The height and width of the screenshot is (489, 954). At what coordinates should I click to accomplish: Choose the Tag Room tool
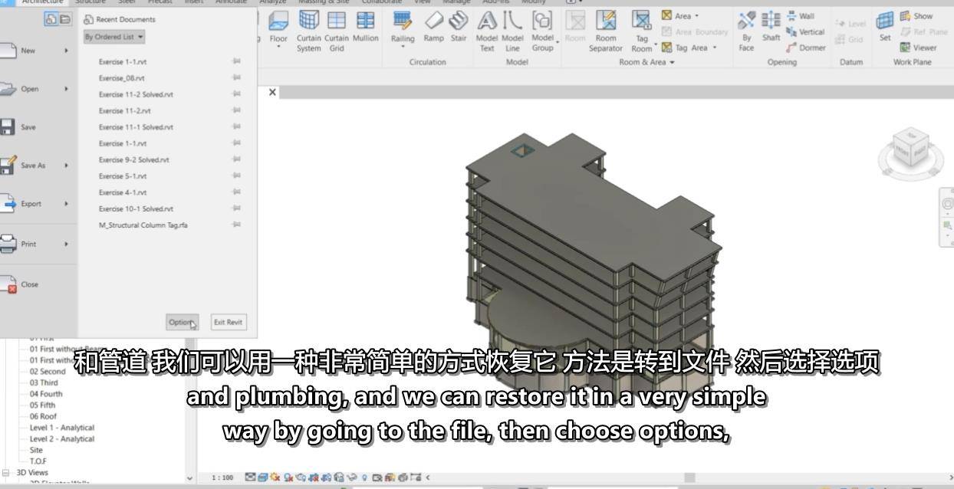pyautogui.click(x=642, y=31)
